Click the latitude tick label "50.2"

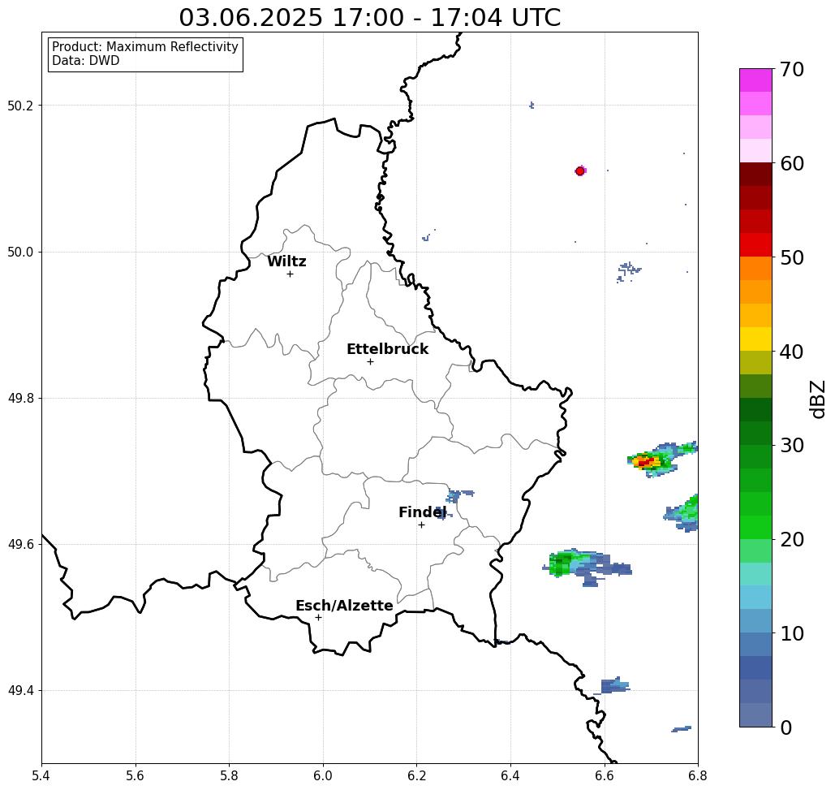pyautogui.click(x=20, y=106)
